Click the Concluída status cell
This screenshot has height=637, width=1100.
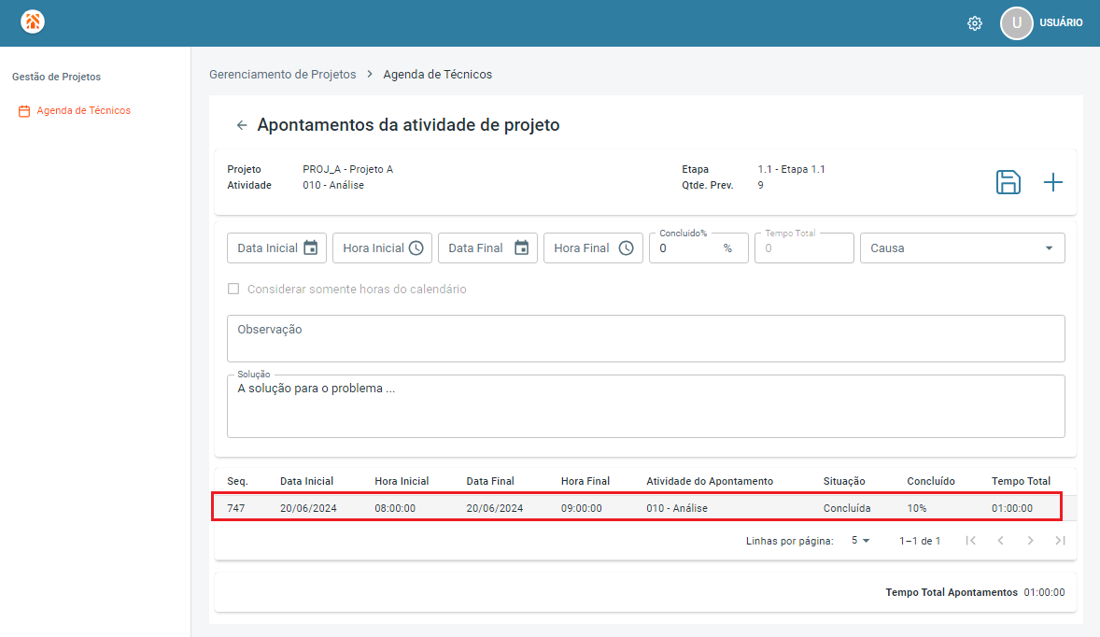847,509
